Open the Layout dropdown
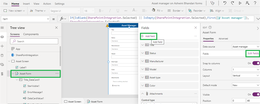Screen dimensions: 260x104 click(246, 76)
